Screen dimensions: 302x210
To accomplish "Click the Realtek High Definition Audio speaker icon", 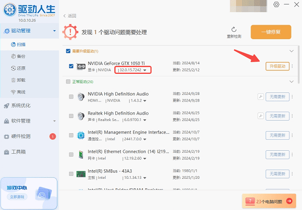I will [81, 116].
